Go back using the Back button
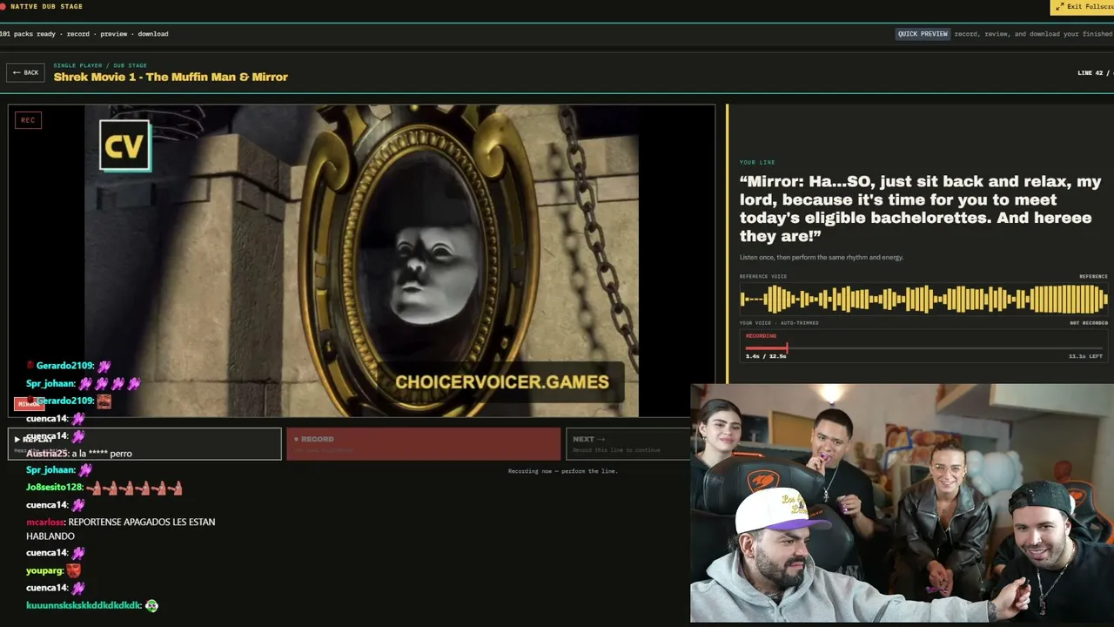This screenshot has width=1114, height=627. click(25, 72)
